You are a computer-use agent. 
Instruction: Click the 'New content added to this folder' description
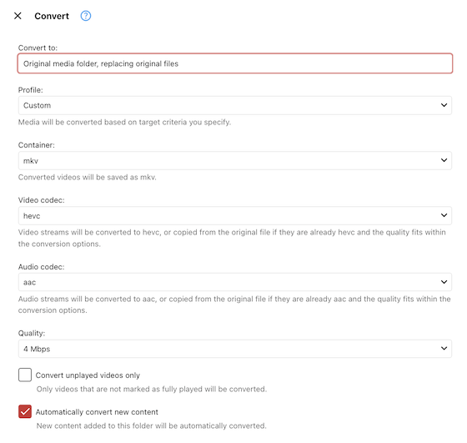(x=151, y=426)
